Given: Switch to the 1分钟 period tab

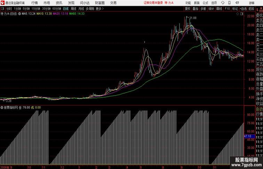Looking at the screenshot, I should tap(17, 9).
